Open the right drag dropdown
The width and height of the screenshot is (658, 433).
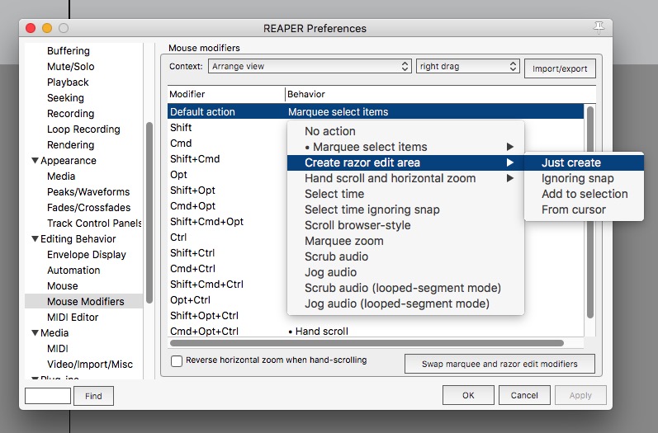[468, 66]
